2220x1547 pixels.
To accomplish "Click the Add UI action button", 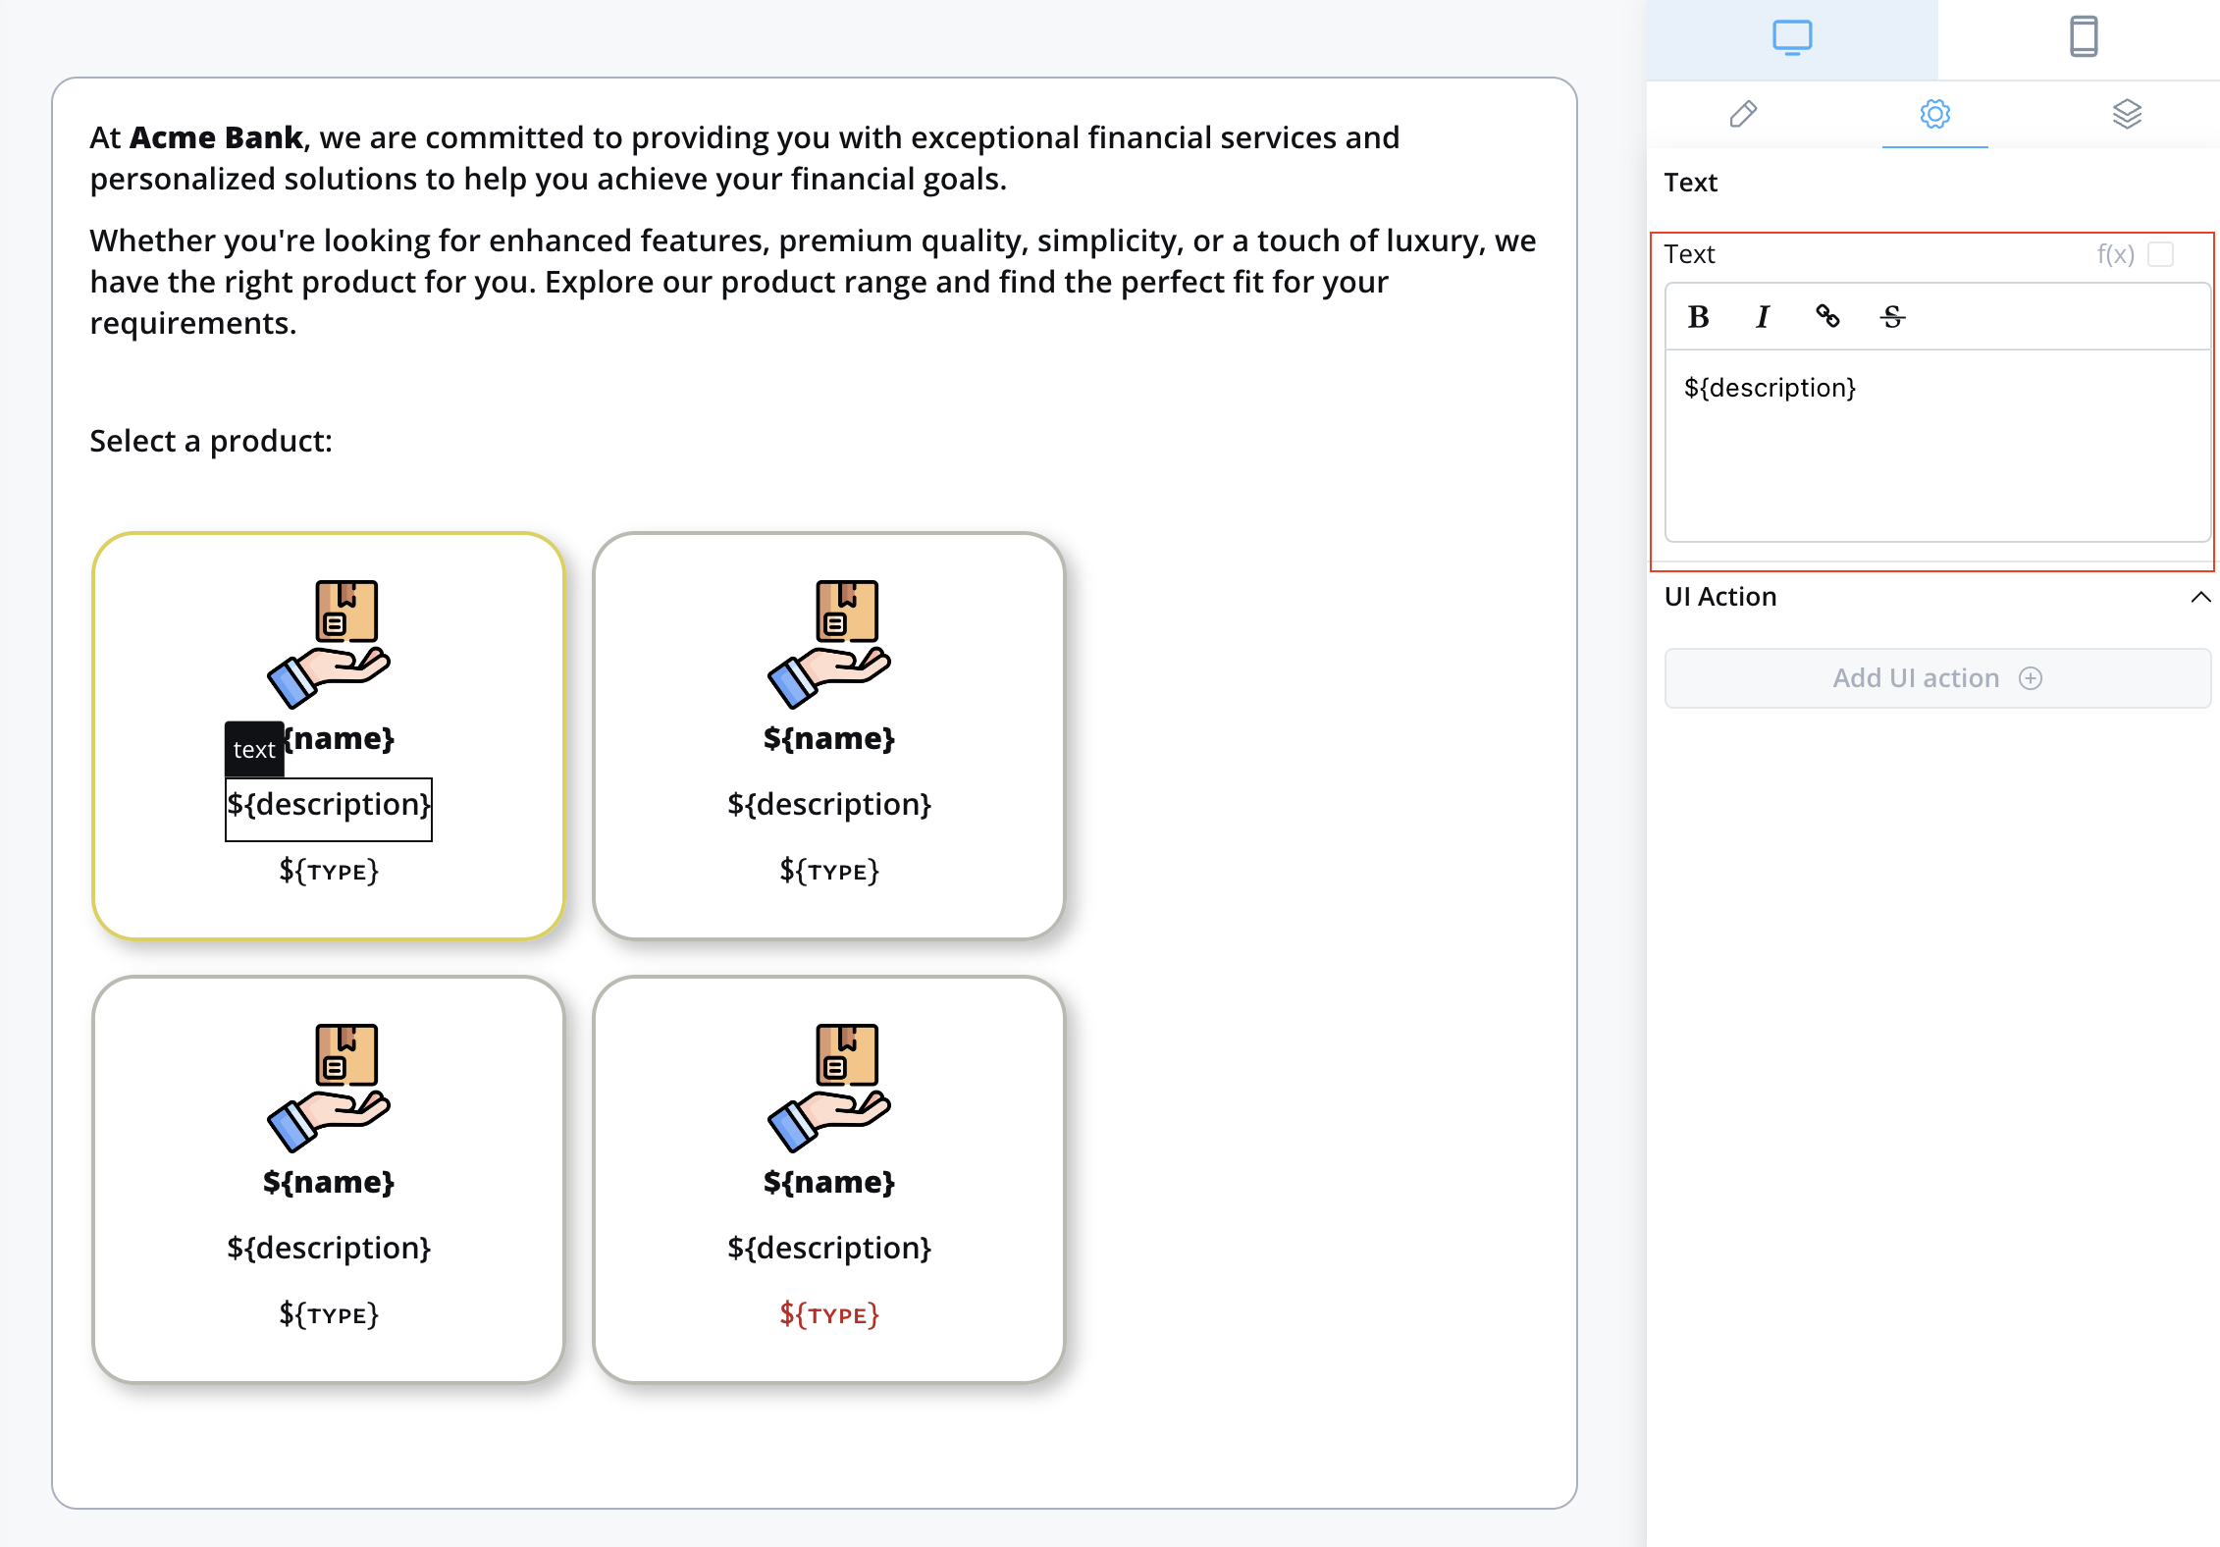I will 1937,678.
